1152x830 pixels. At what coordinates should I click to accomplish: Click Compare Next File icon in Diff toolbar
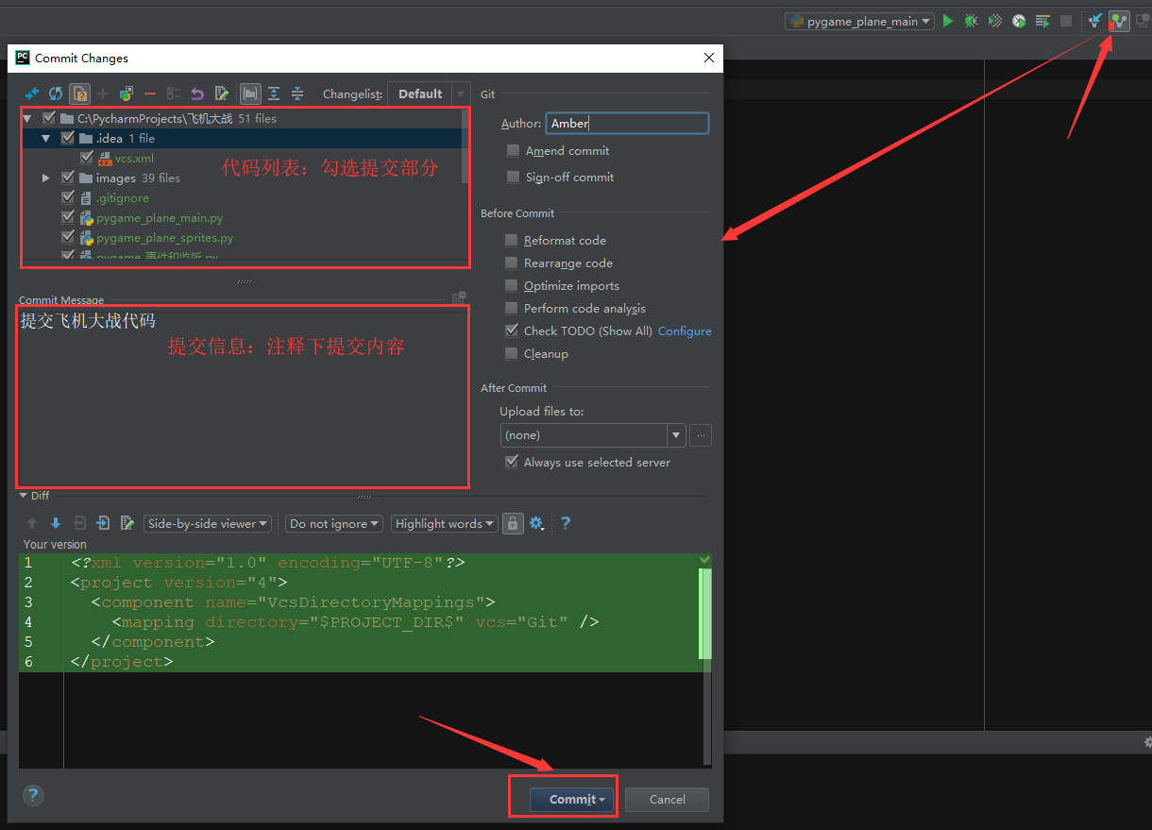[x=103, y=523]
